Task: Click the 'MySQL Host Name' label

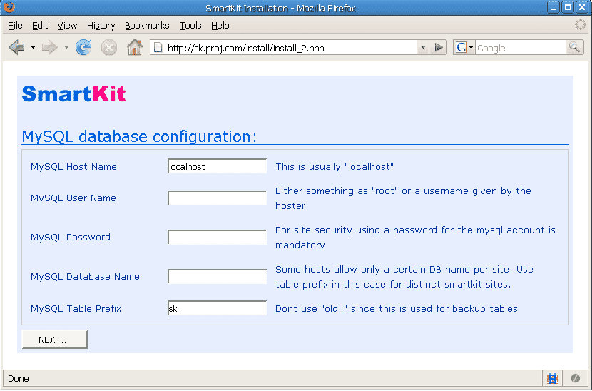Action: (73, 166)
